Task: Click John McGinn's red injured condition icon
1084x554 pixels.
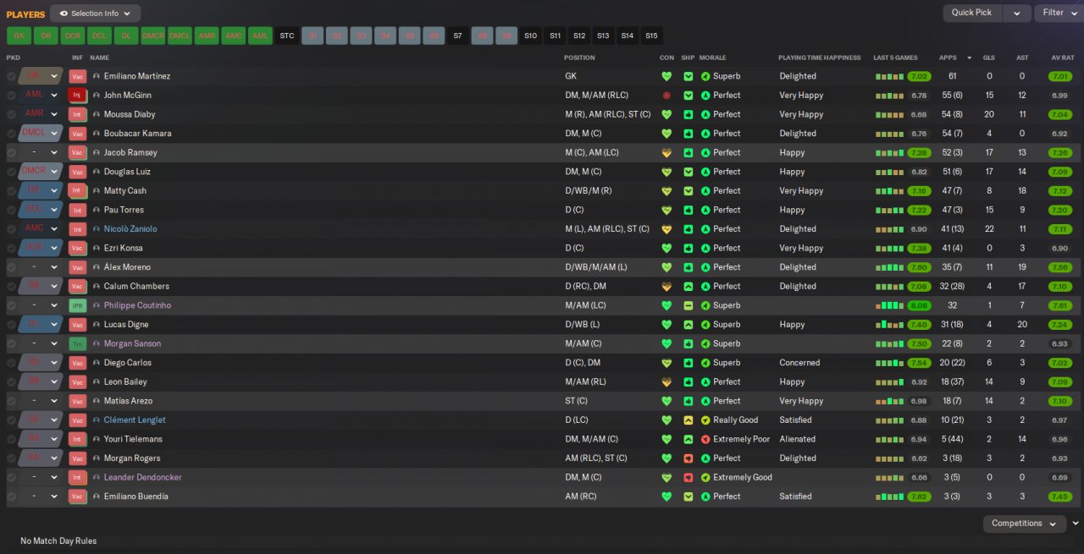Action: (x=666, y=96)
